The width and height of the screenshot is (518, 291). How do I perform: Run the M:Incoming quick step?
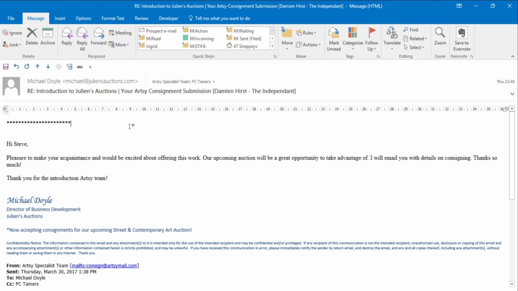coord(198,38)
